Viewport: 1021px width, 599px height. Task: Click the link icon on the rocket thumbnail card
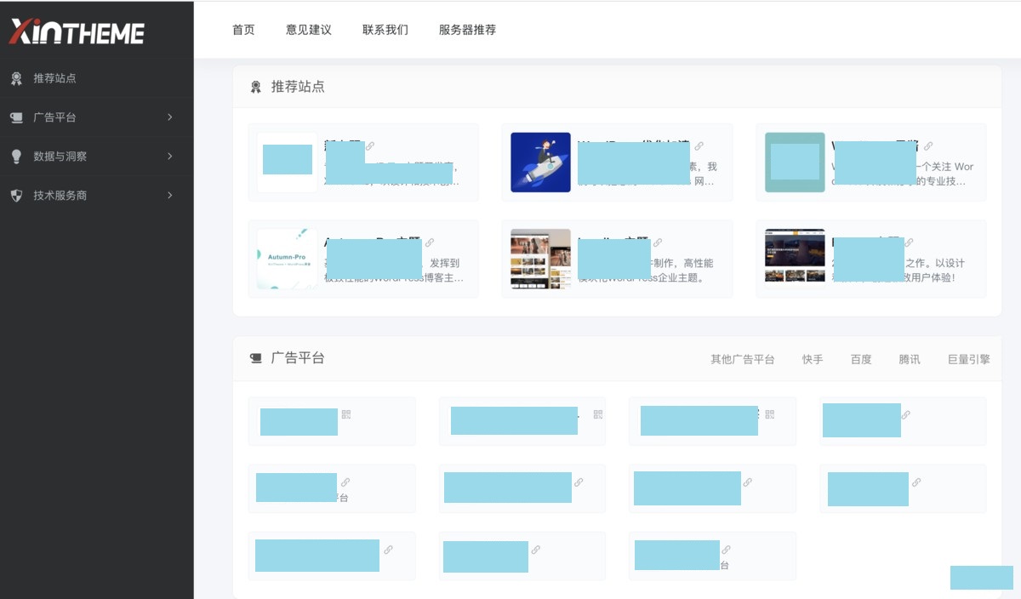point(699,146)
